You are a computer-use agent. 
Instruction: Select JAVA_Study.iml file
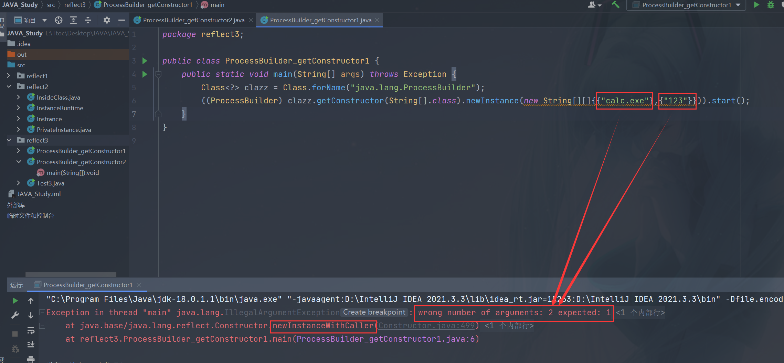[39, 194]
